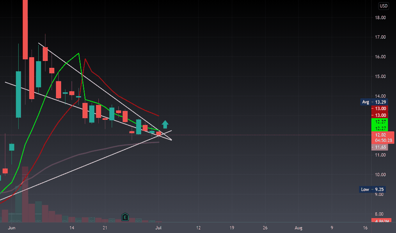Select the green up arrow marker
The height and width of the screenshot is (233, 396).
pos(165,125)
